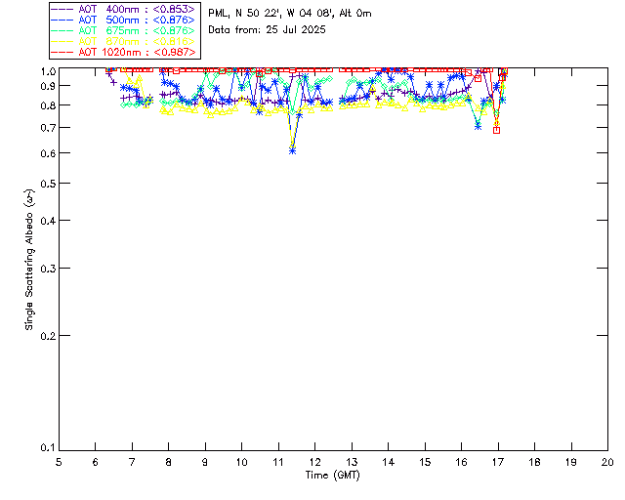
Task: Click the y-axis tick label 1.0
Action: (x=48, y=71)
